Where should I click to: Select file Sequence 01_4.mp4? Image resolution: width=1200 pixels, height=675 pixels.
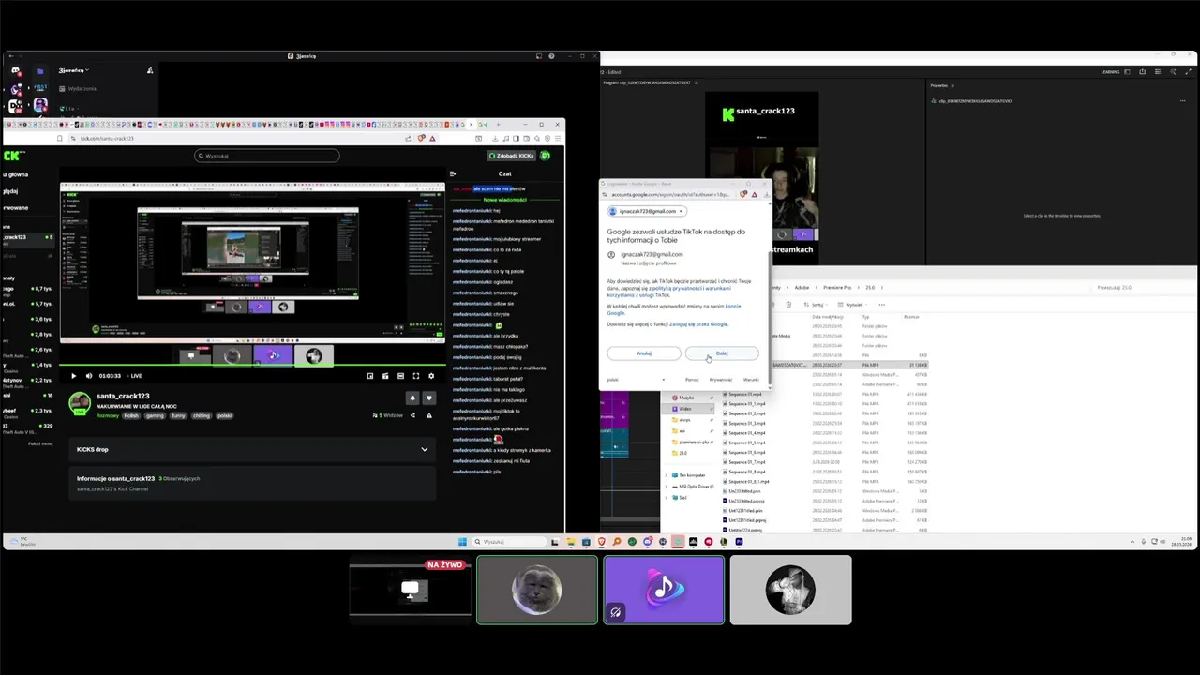pyautogui.click(x=747, y=433)
